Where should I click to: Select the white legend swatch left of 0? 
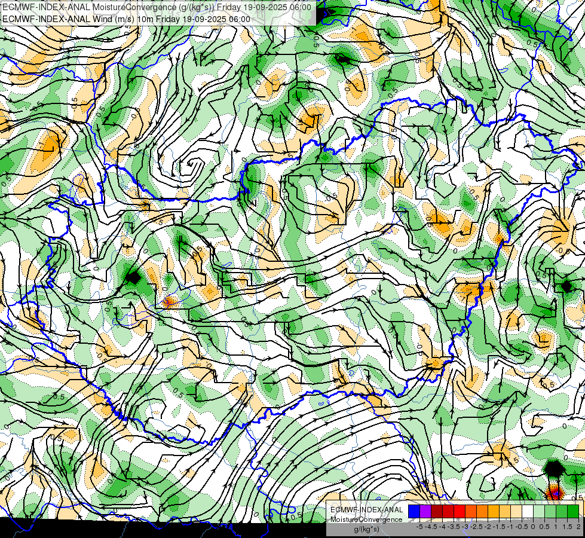[x=528, y=512]
